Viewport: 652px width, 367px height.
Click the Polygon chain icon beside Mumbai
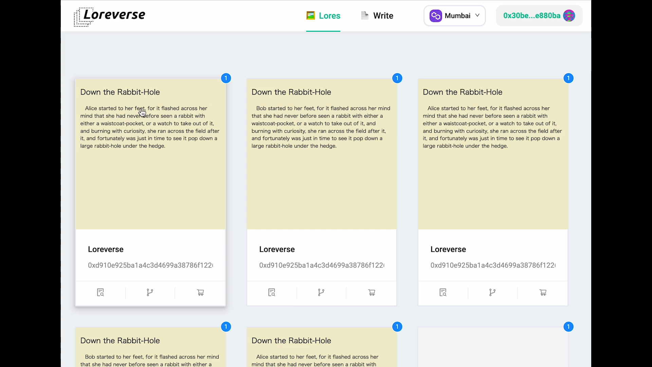click(x=436, y=16)
